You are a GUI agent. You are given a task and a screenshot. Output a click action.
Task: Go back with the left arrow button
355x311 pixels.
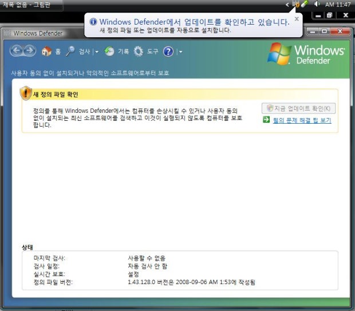[x=17, y=51]
